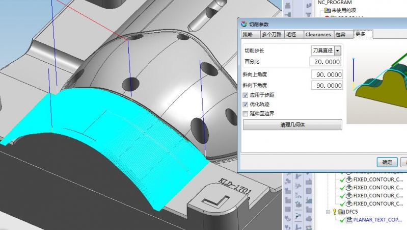Click the folder icon beside 未使用的项
407x230 pixels.
pos(328,10)
